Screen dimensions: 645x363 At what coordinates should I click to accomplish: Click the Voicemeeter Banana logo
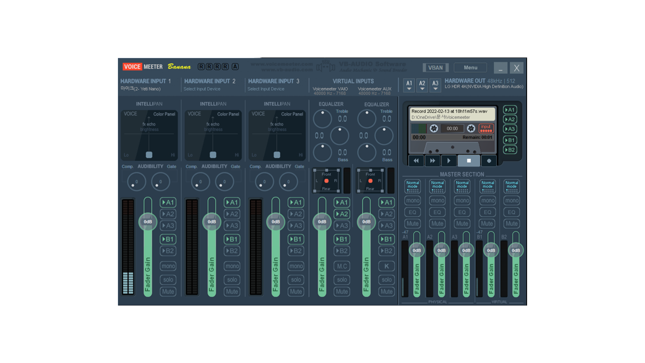point(157,67)
